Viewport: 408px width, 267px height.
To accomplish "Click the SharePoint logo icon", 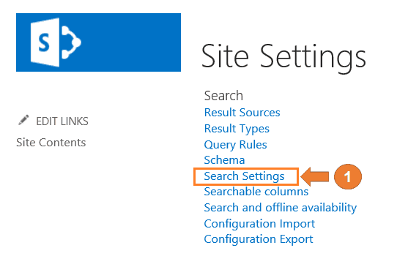I will pyautogui.click(x=56, y=42).
